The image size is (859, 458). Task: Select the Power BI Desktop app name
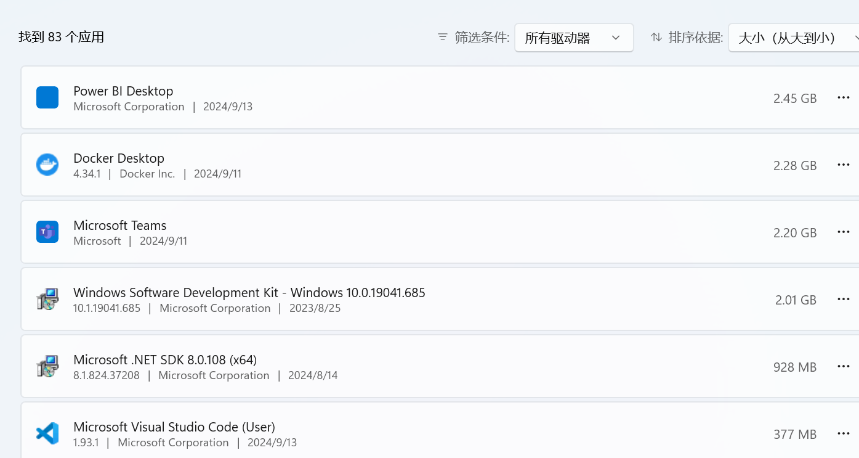[x=123, y=91]
